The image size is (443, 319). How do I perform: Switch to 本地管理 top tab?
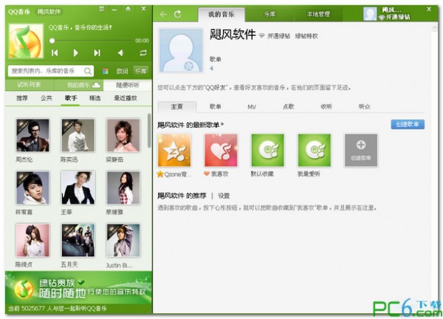[318, 14]
